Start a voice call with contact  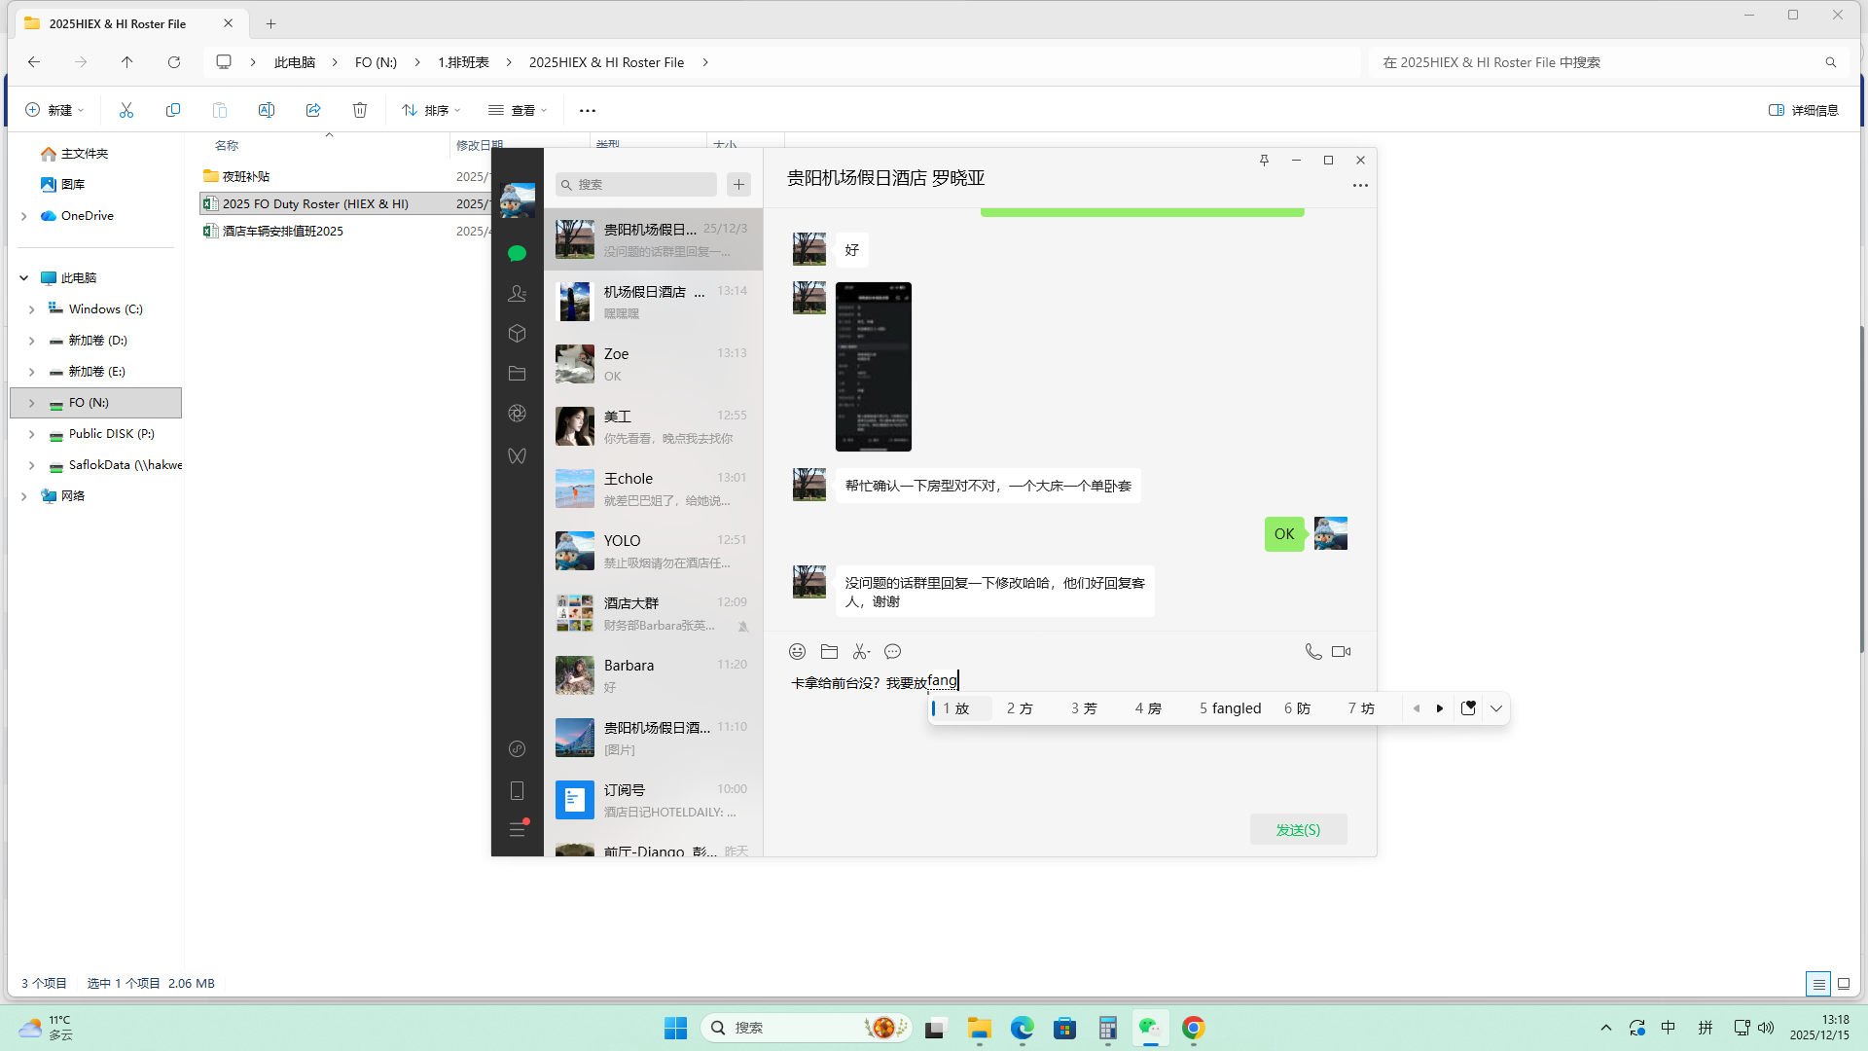point(1312,652)
